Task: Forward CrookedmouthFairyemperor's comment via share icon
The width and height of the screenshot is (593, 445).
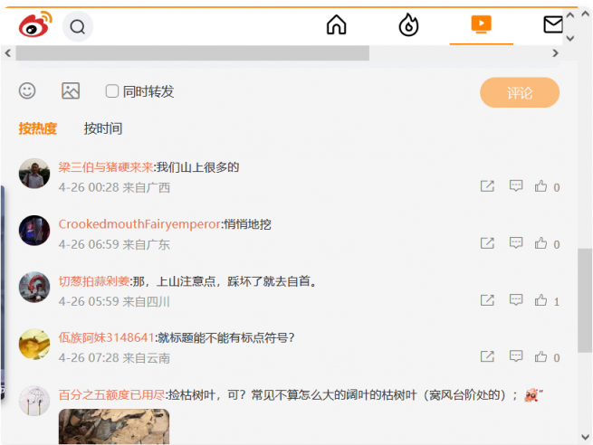Action: tap(487, 243)
